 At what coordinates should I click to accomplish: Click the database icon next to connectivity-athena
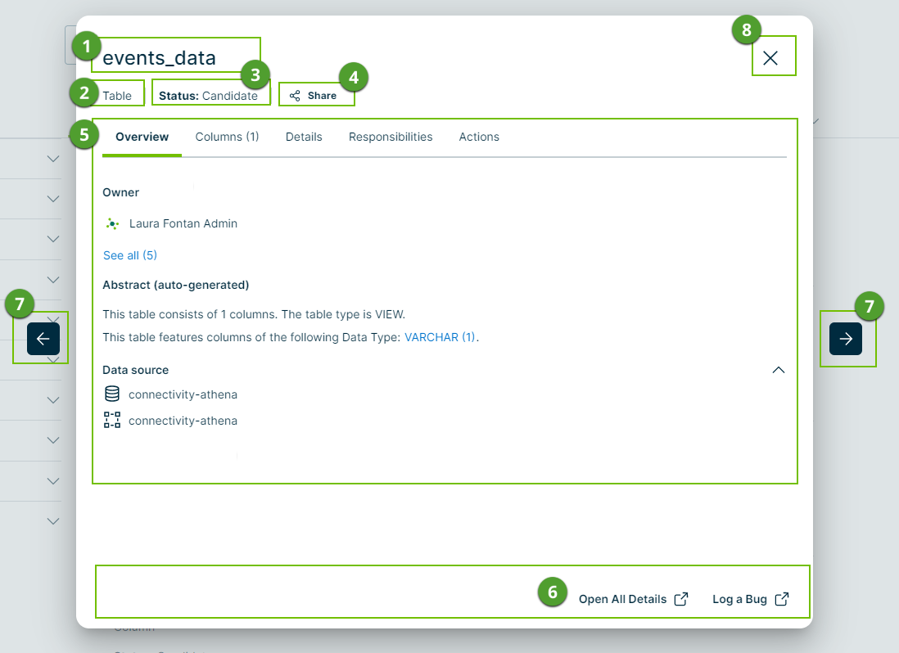(x=112, y=394)
